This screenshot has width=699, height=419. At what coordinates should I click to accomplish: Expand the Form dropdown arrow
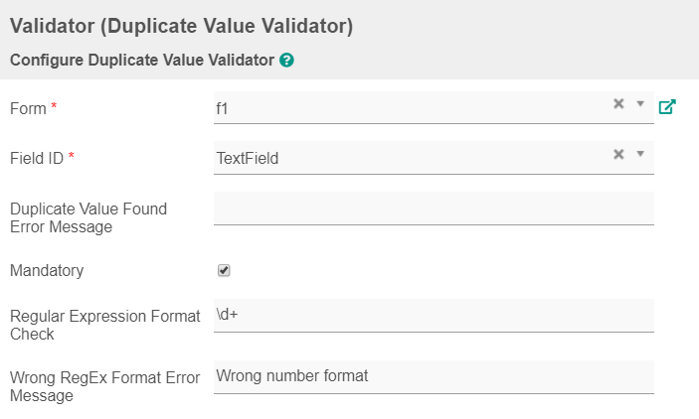coord(640,104)
